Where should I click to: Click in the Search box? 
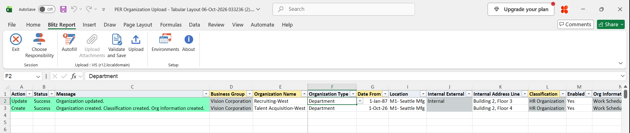(x=343, y=9)
